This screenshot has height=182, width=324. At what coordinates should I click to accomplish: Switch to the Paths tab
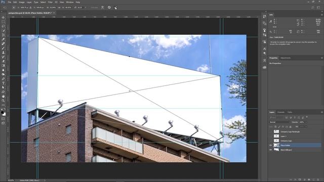[290, 112]
